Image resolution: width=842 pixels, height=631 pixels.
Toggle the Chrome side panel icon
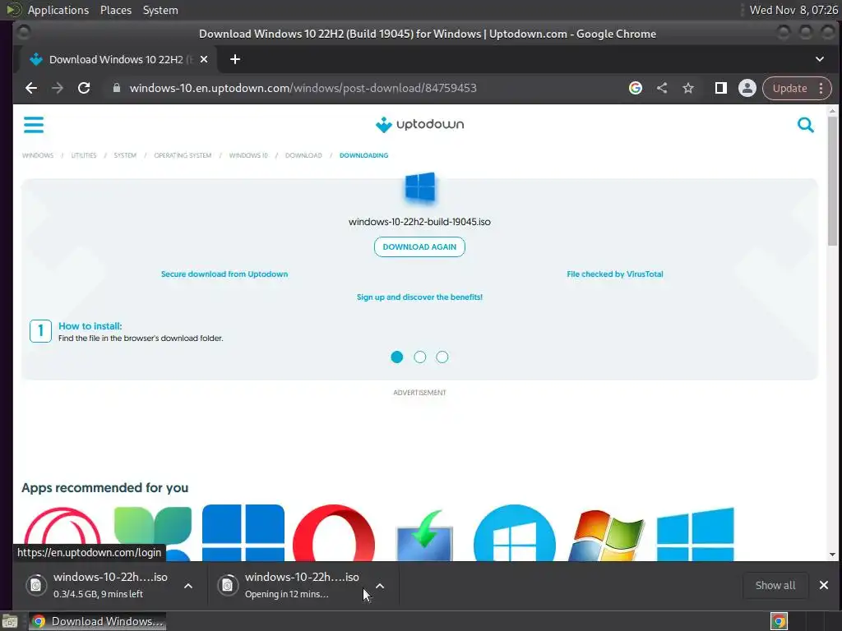click(720, 88)
